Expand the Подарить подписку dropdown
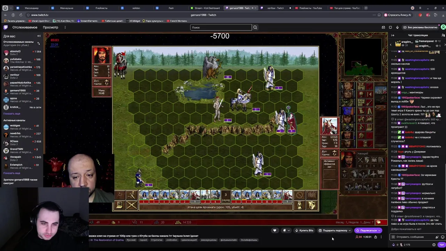The height and width of the screenshot is (251, 446). pos(349,230)
